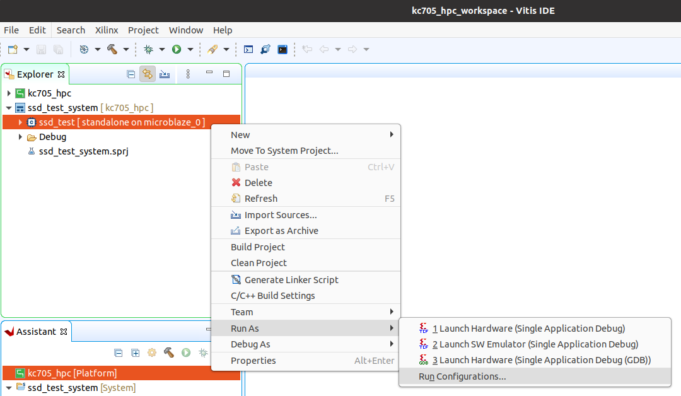Screen dimensions: 681x396
Task: Choose Launch Hardware (GDB) option
Action: point(535,360)
